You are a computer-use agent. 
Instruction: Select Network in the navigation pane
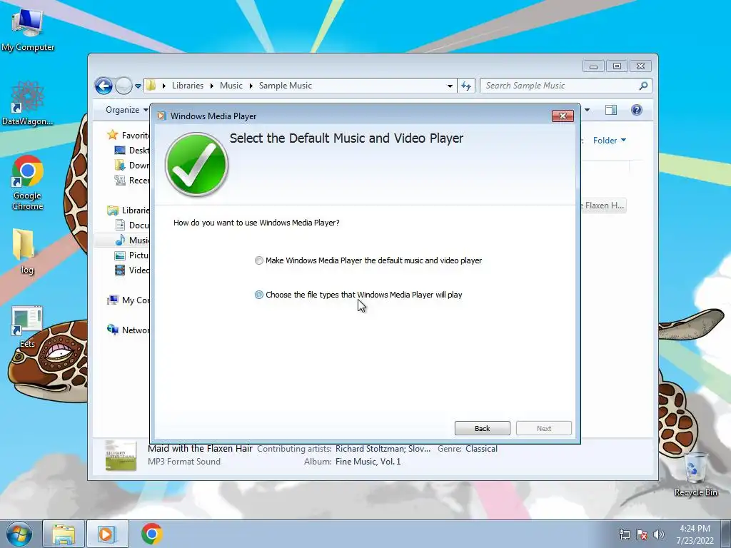click(x=128, y=330)
